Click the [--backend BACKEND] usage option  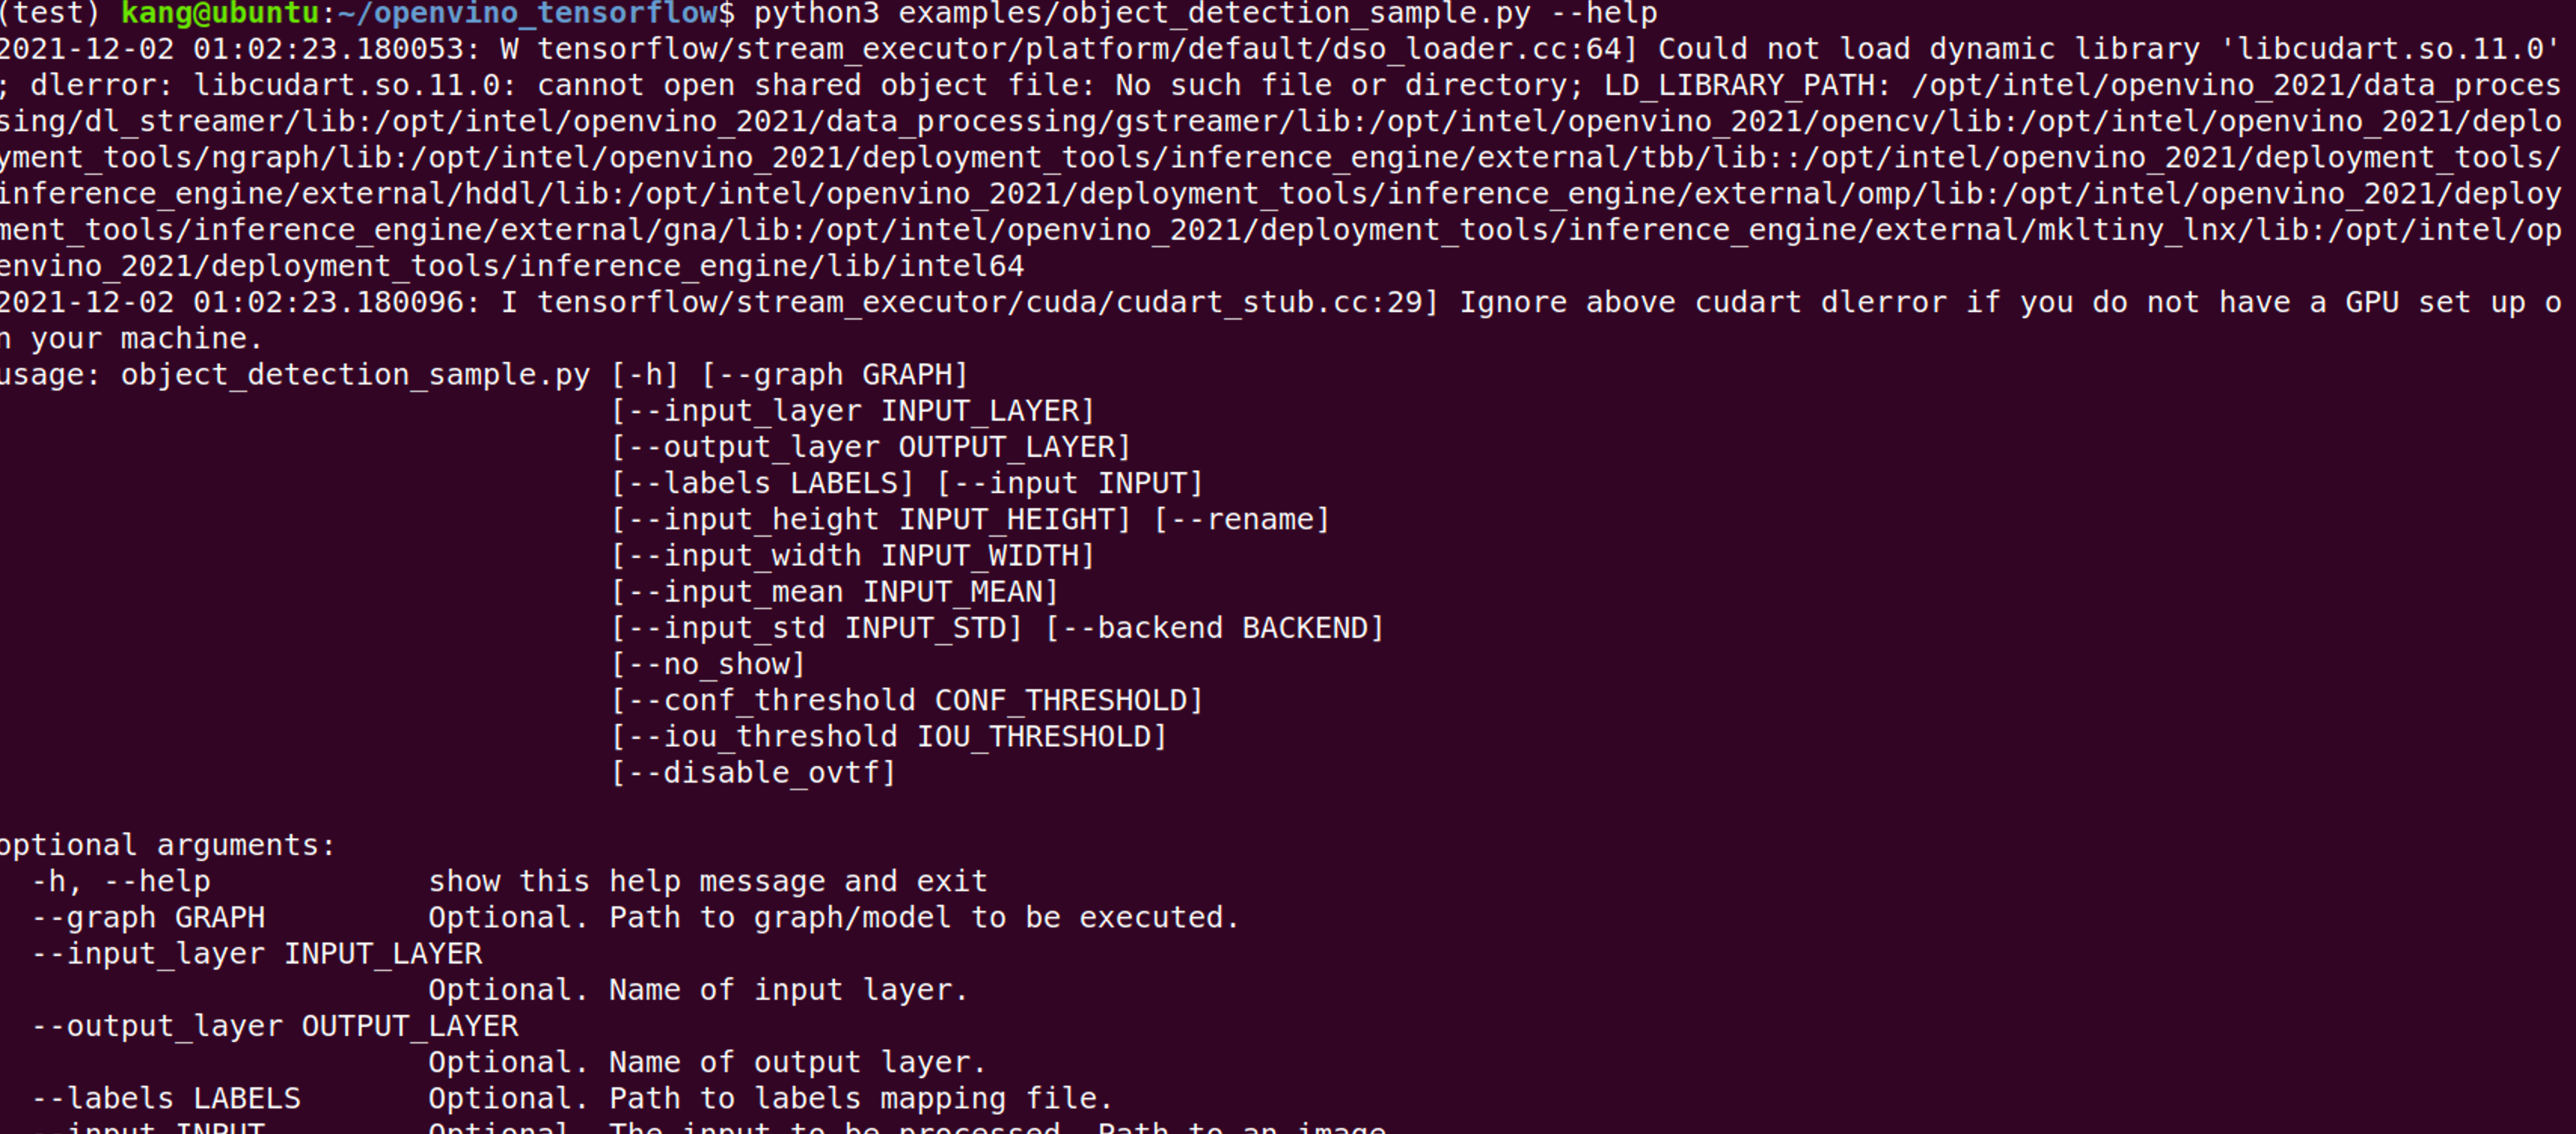pos(1215,628)
